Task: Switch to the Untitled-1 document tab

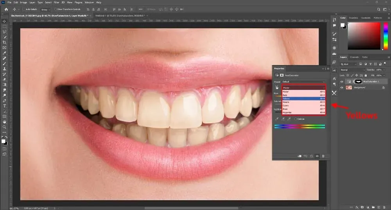Action: [x=120, y=16]
